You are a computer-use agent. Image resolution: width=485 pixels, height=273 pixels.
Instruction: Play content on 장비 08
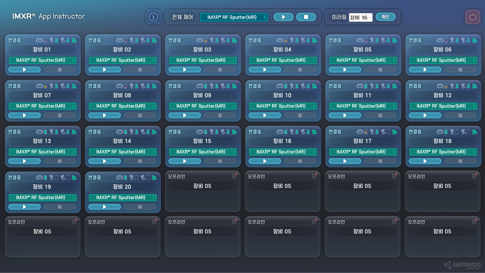coord(105,116)
